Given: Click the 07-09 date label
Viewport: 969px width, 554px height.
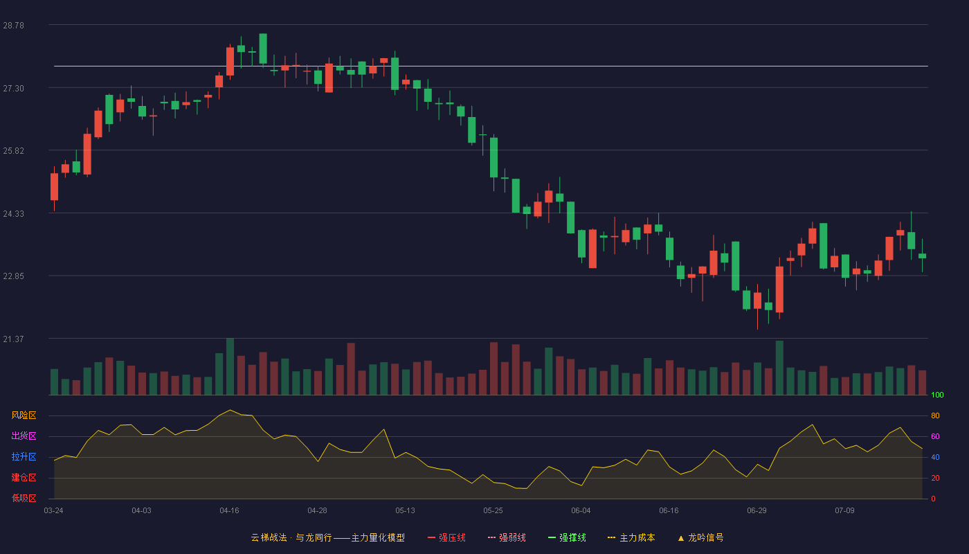Looking at the screenshot, I should (844, 510).
